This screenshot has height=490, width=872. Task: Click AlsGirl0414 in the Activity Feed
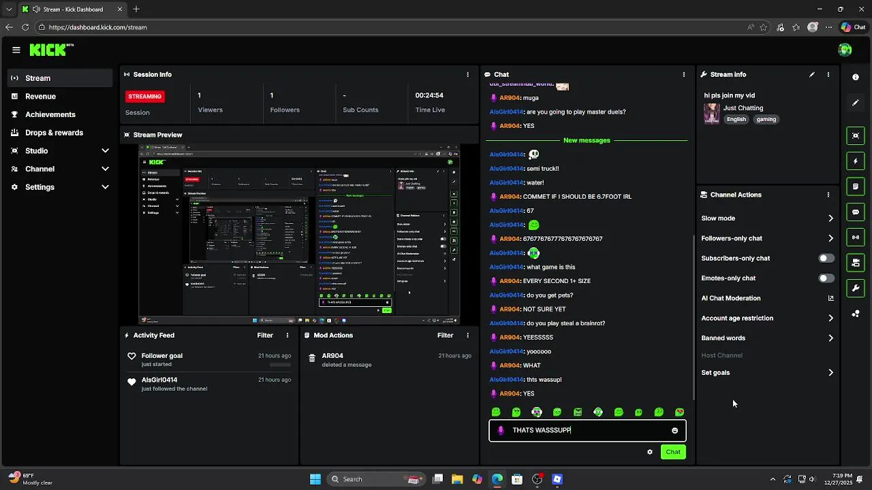tap(159, 380)
